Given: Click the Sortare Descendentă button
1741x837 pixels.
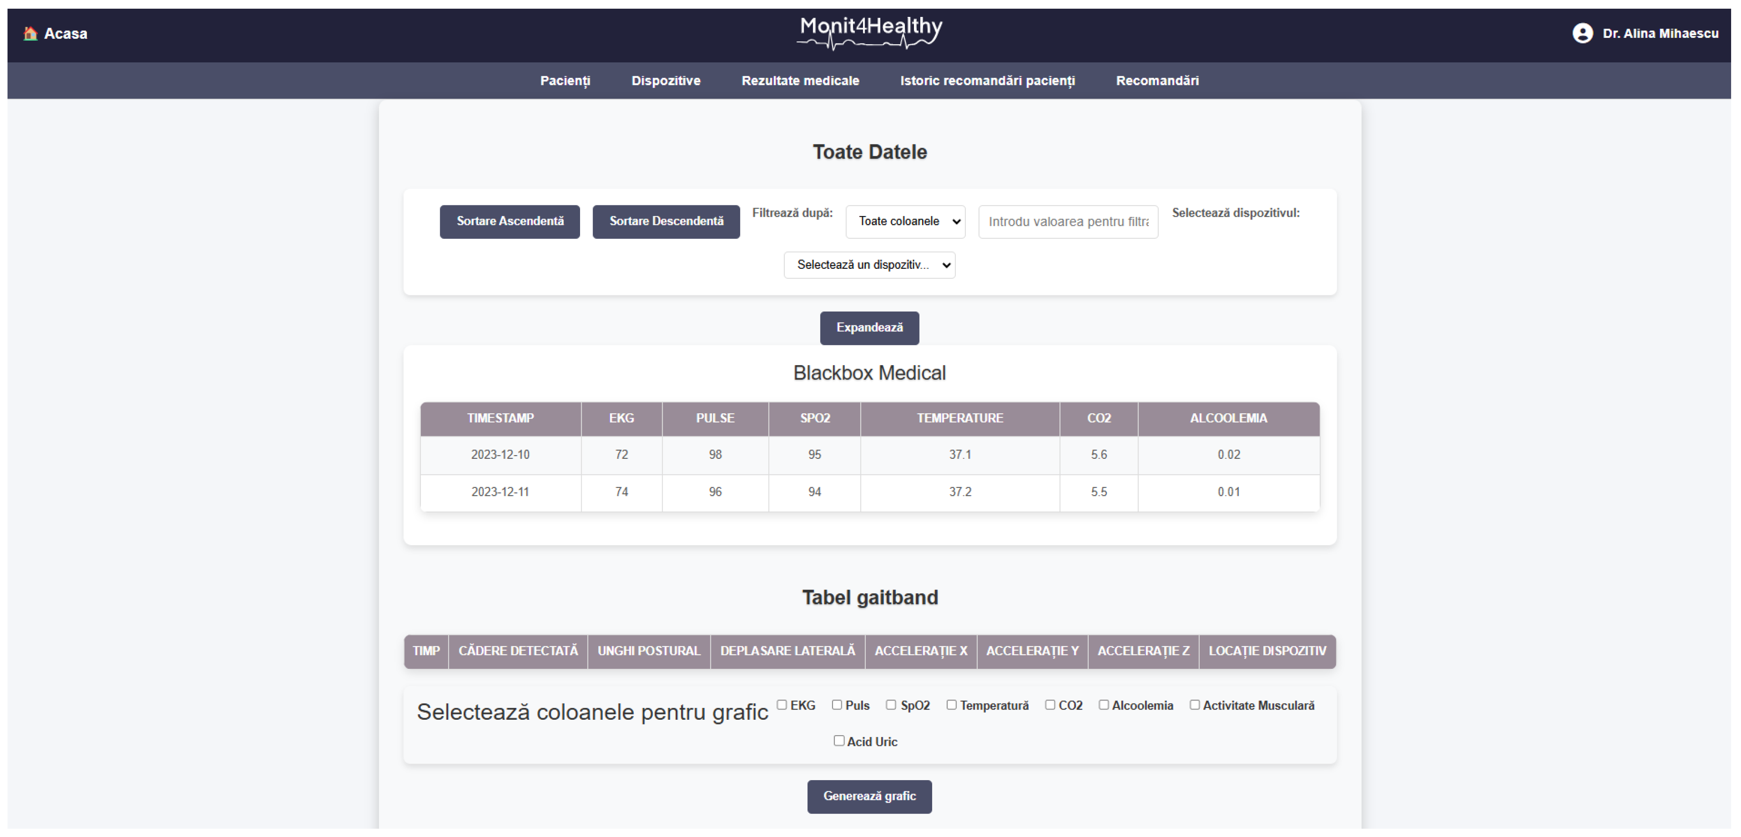Looking at the screenshot, I should click(666, 221).
